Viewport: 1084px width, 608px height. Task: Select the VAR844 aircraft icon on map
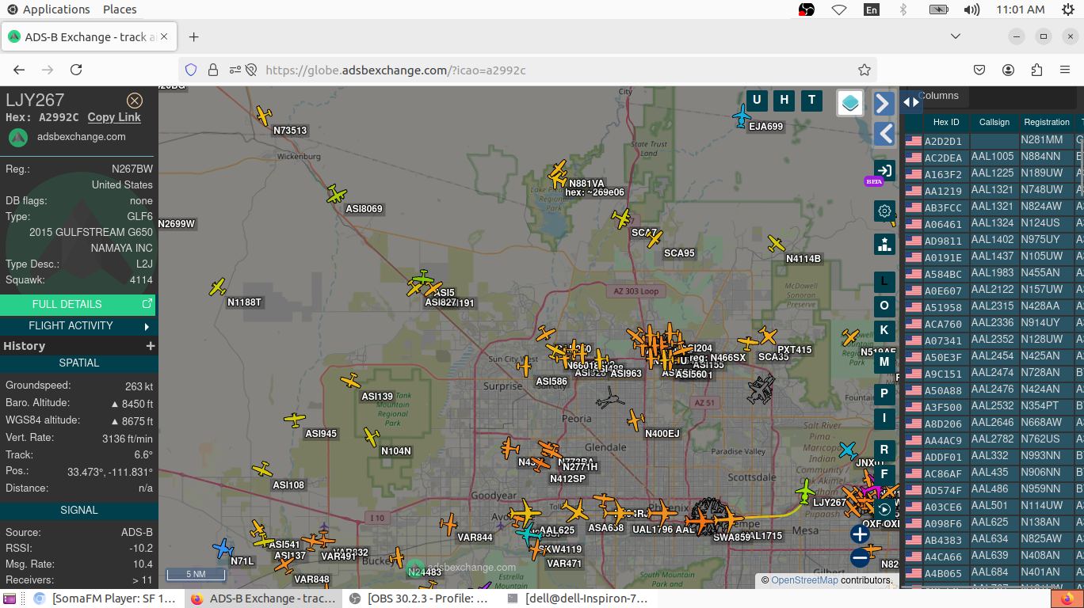pos(449,524)
